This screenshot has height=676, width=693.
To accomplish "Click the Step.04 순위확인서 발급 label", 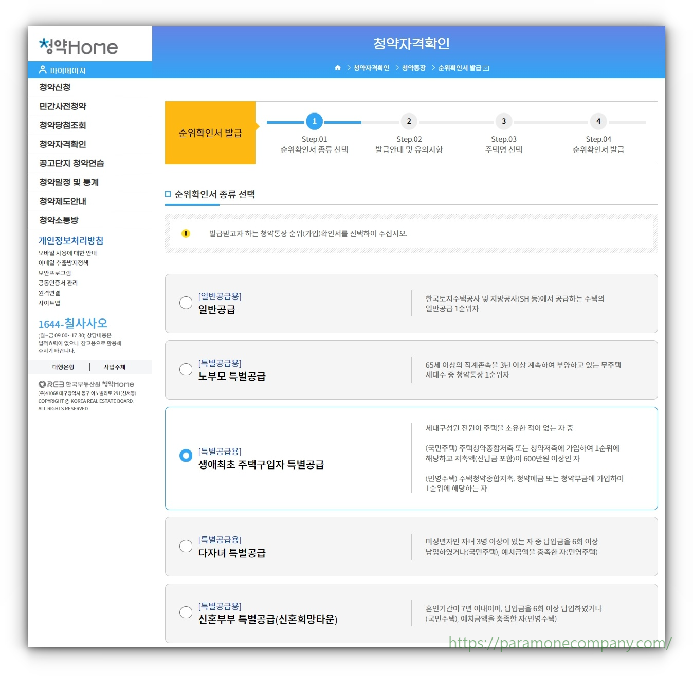I will (x=598, y=144).
